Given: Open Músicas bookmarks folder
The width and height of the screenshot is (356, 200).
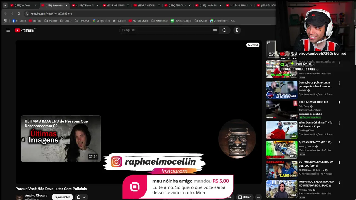Looking at the screenshot, I should click(51, 21).
